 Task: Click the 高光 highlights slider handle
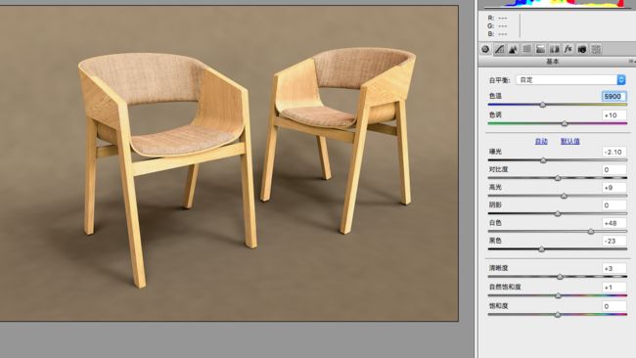564,197
